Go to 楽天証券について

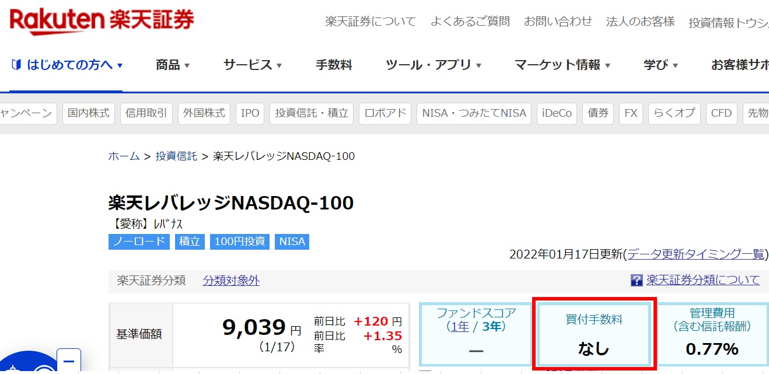click(370, 22)
